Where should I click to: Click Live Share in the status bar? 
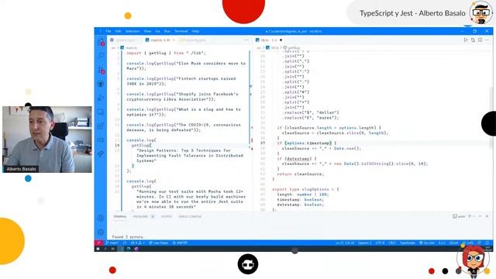coord(158,243)
